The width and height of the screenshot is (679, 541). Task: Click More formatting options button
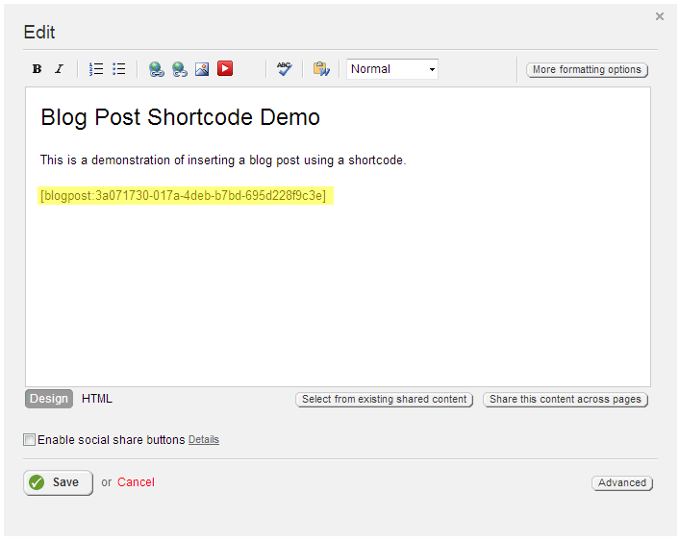[x=587, y=70]
